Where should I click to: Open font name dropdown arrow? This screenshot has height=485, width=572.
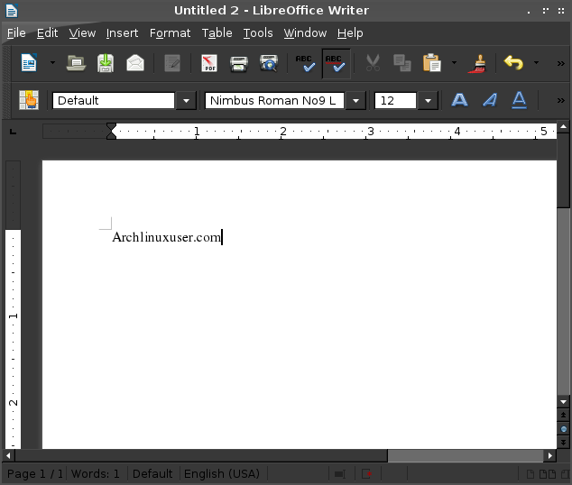tap(355, 101)
